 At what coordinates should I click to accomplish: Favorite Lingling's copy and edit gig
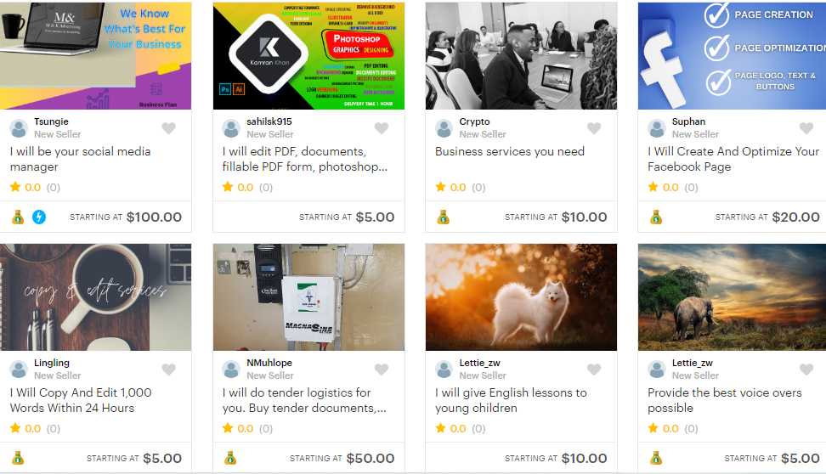click(168, 370)
